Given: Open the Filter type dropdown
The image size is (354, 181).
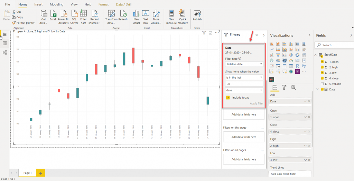Looking at the screenshot, I should (244, 64).
